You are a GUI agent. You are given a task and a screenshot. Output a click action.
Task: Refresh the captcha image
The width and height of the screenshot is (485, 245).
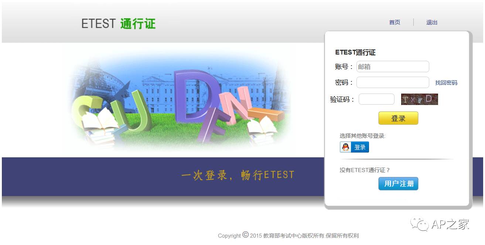pyautogui.click(x=420, y=99)
